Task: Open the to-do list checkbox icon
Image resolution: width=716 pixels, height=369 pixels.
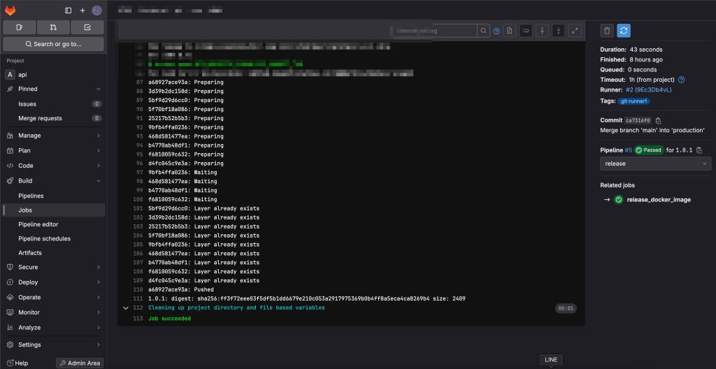Action: tap(87, 27)
